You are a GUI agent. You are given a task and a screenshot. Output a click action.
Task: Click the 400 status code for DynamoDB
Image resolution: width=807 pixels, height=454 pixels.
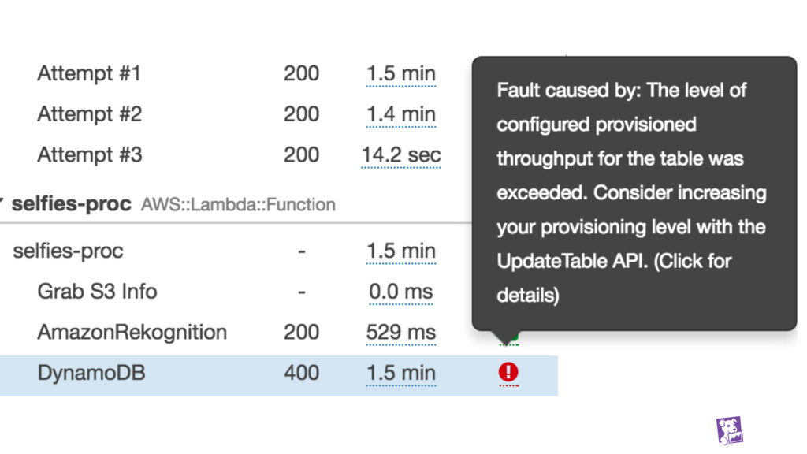pos(301,373)
